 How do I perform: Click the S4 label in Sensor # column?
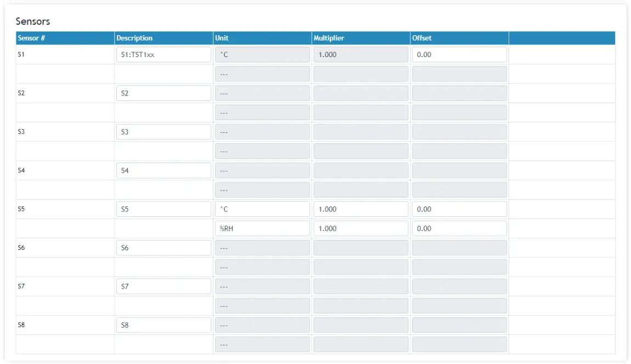click(21, 170)
